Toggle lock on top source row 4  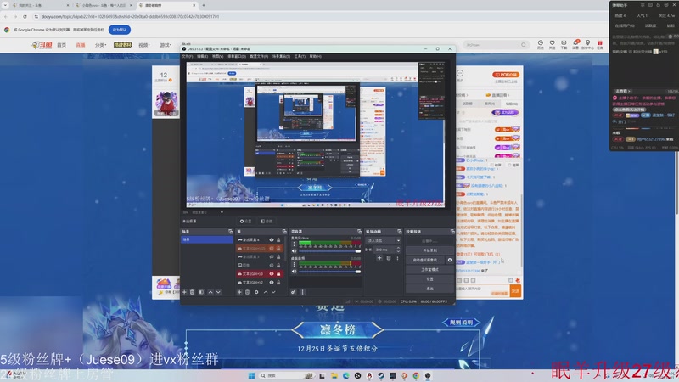tap(278, 240)
